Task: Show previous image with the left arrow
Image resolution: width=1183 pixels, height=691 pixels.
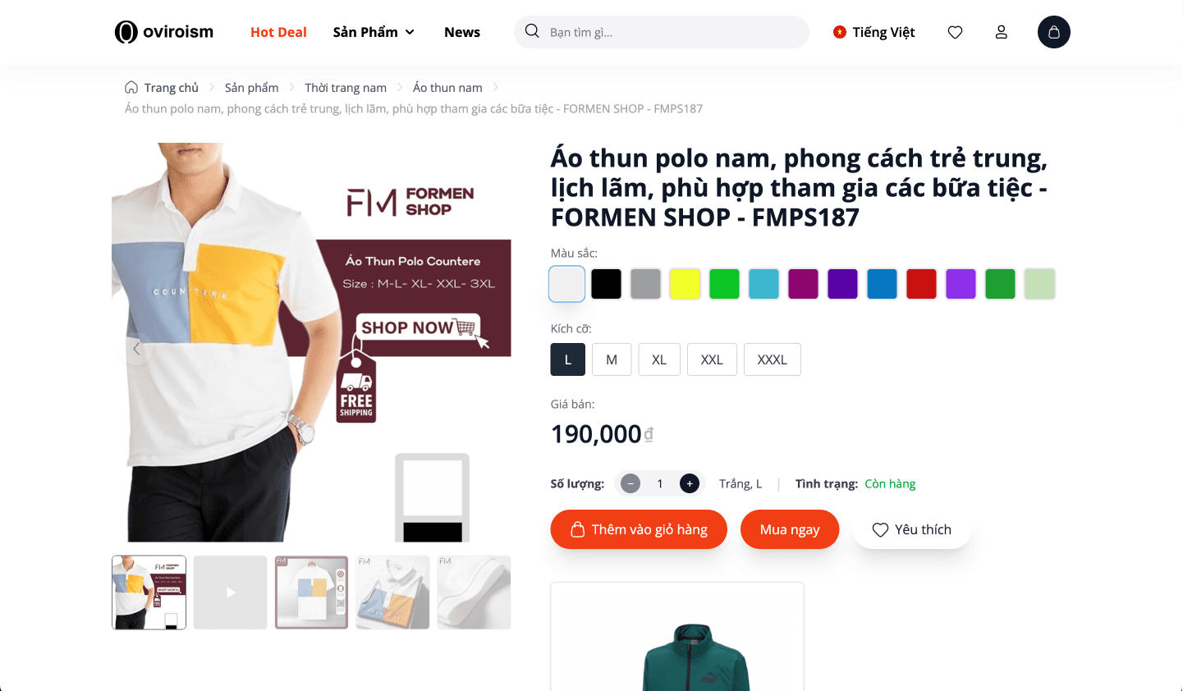Action: coord(136,348)
